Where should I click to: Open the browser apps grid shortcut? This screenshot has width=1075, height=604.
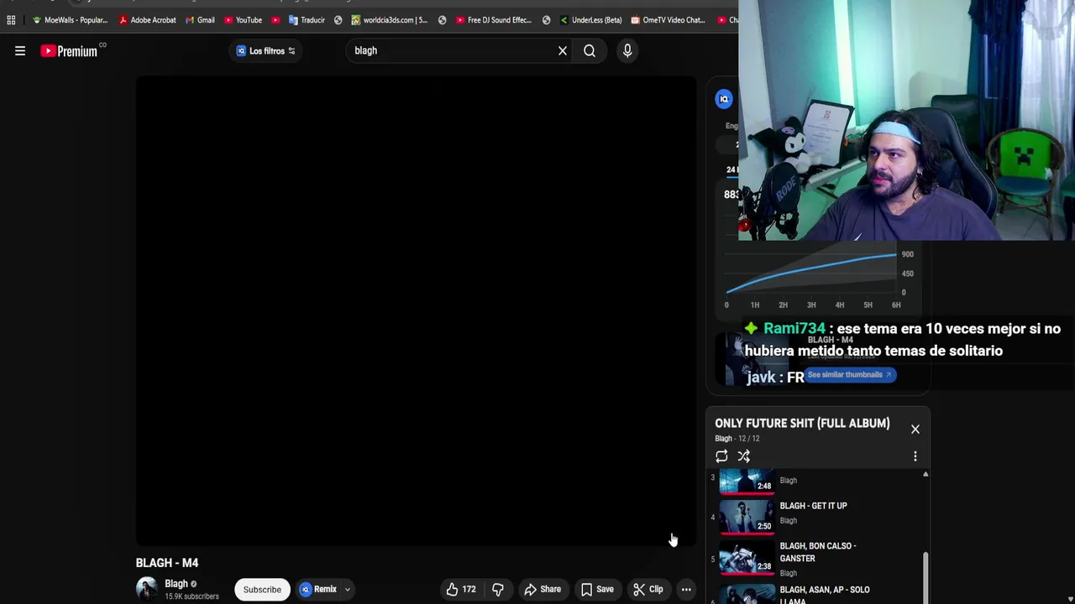[11, 20]
